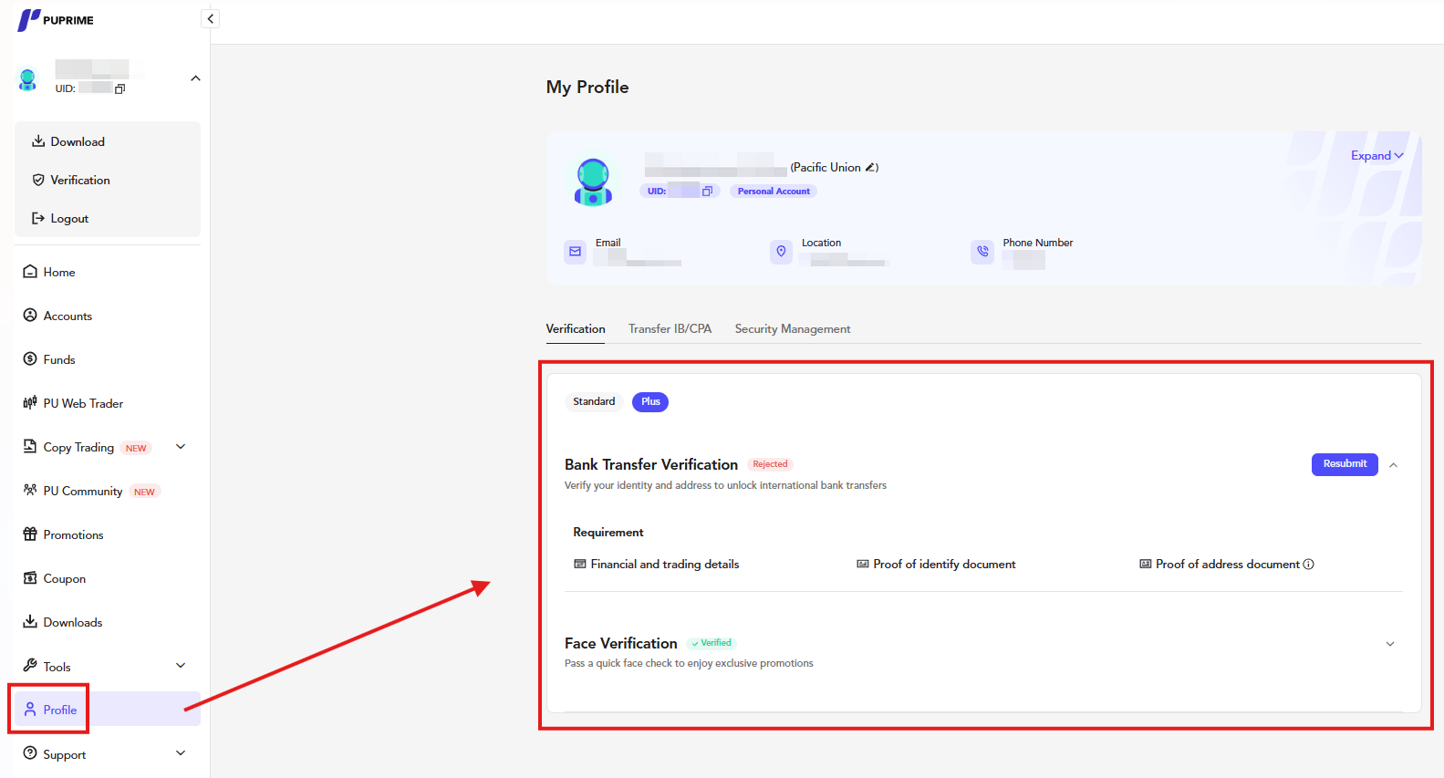Click Proof of identify document requirement
The width and height of the screenshot is (1444, 778).
point(936,565)
